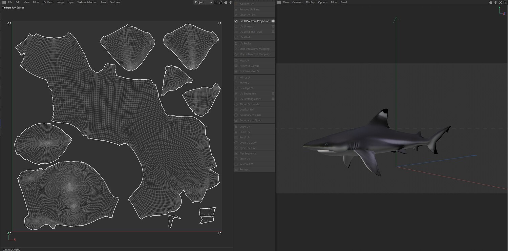Click the UV editor zoom arrows icon
Viewport: 508px width, 251px height.
[231, 2]
